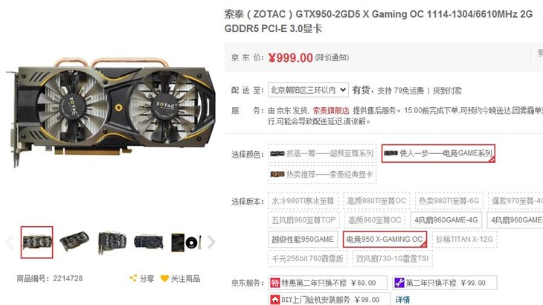This screenshot has width=543, height=305.
Task: Click the next thumbnails arrow
Action: pos(211,242)
